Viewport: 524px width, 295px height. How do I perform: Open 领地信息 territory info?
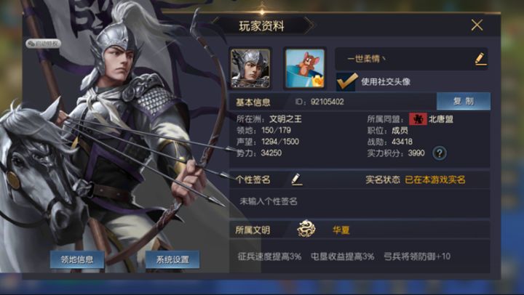[77, 259]
